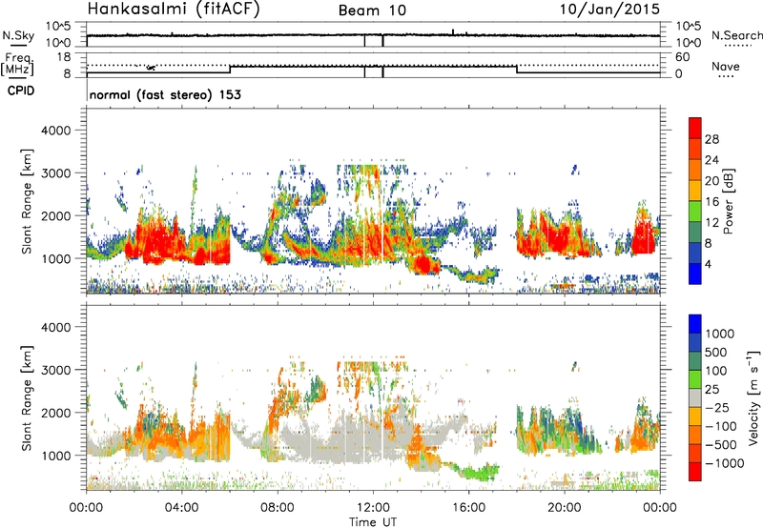Click the blue top of velocity colorbar
763x528 pixels.
(x=695, y=324)
